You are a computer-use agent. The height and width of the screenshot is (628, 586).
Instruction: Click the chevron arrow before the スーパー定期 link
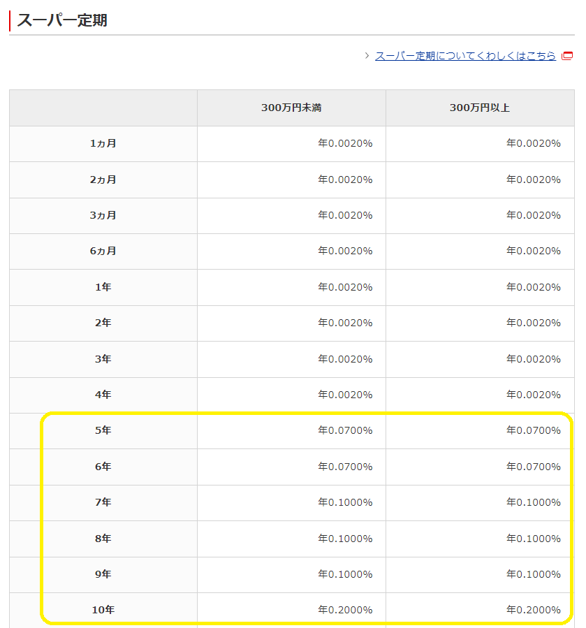pos(367,56)
